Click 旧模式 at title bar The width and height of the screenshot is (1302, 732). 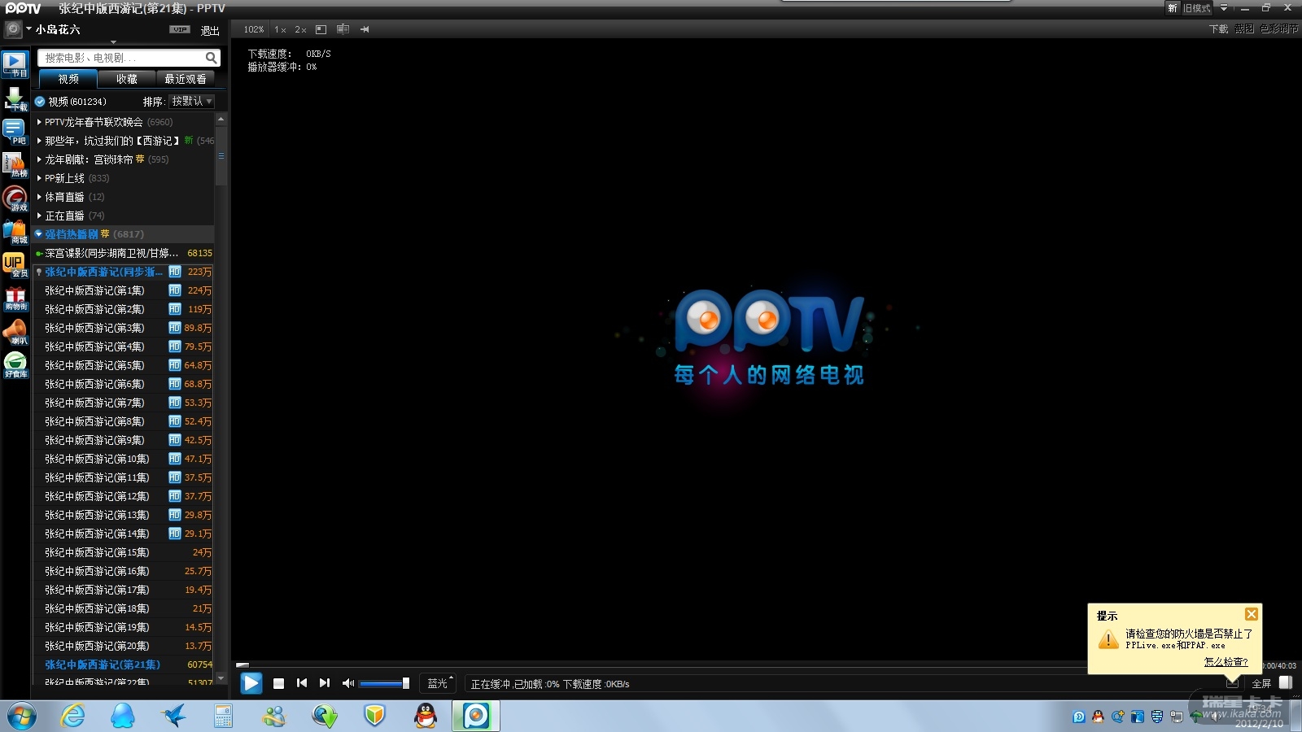1196,8
